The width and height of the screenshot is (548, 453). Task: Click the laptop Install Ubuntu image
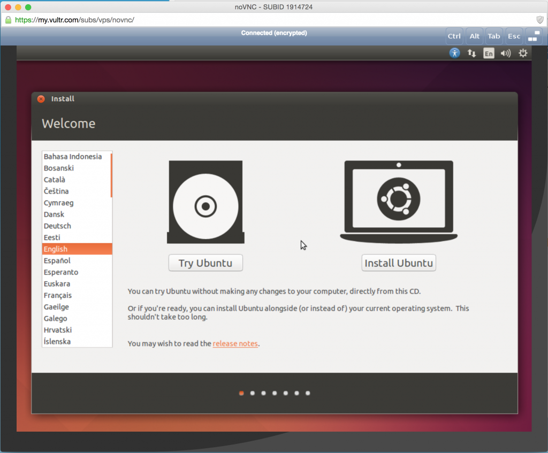[x=399, y=202]
